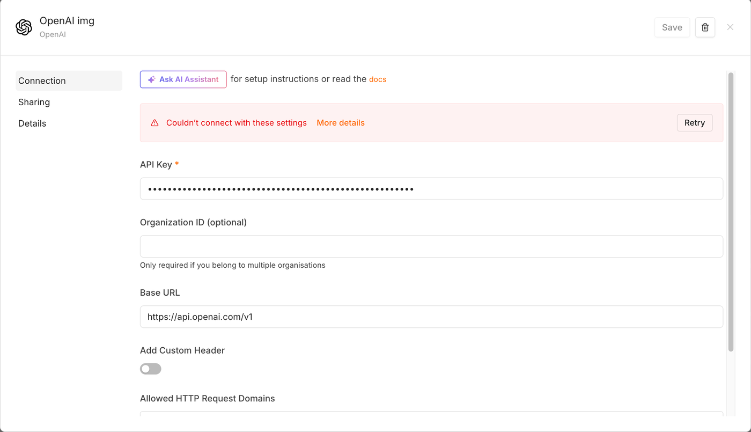
Task: Open the Ask AI Assistant
Action: pos(183,79)
